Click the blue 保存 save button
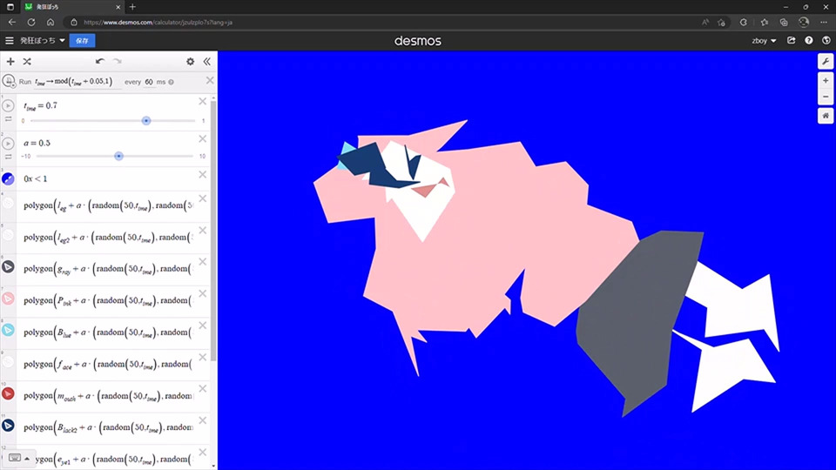 tap(82, 41)
